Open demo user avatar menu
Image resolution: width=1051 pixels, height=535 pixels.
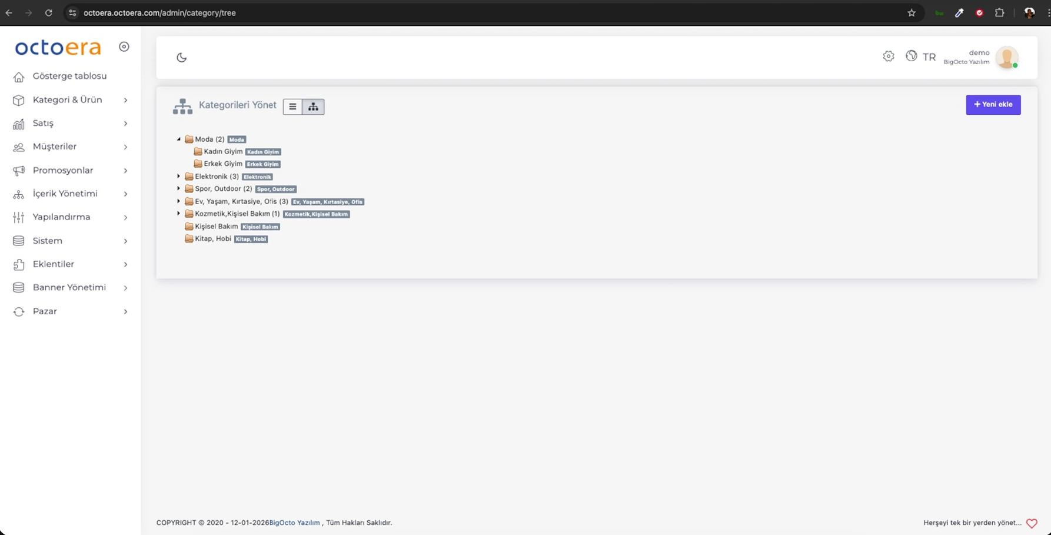pos(1007,58)
